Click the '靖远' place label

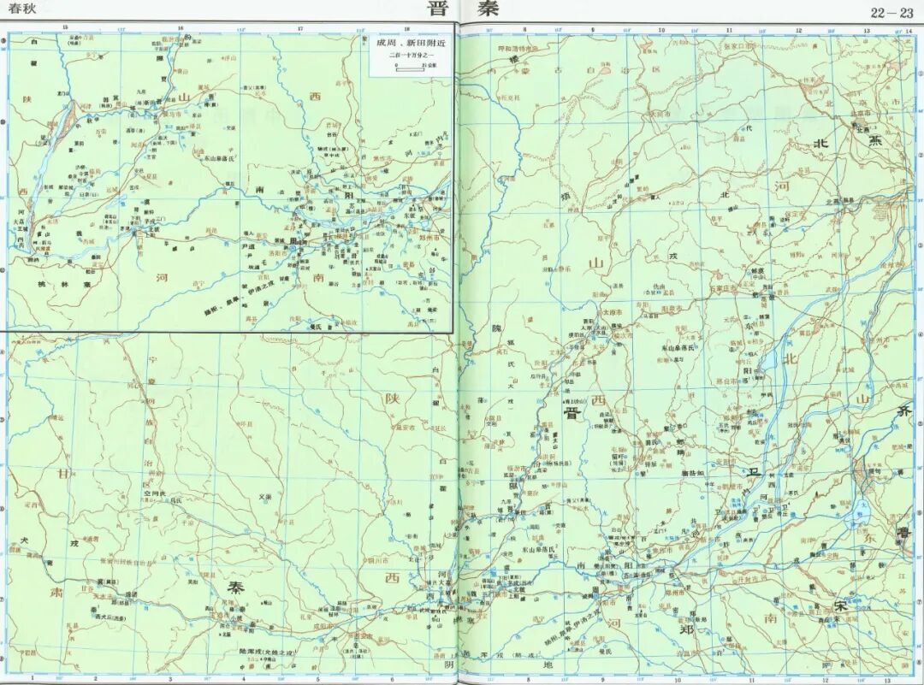56,416
